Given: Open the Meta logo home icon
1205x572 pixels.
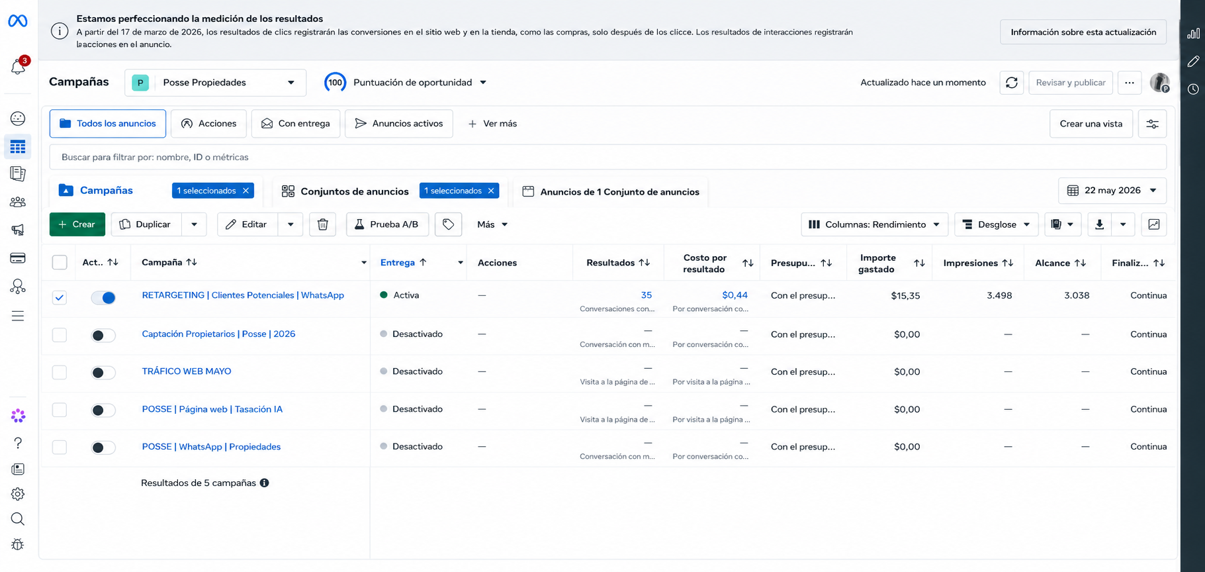Looking at the screenshot, I should (18, 21).
